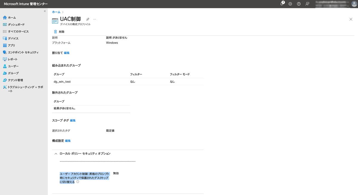Open help question mark icon
The width and height of the screenshot is (358, 195).
tap(299, 4)
